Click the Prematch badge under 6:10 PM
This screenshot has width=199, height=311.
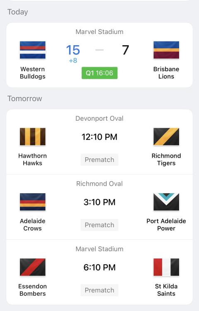tap(99, 290)
